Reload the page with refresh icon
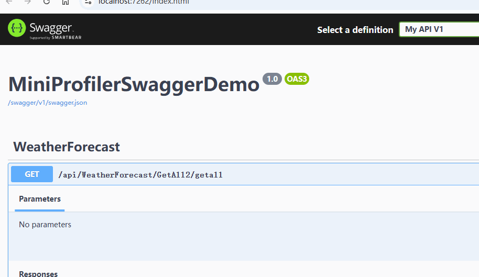This screenshot has height=277, width=479. pos(47,2)
